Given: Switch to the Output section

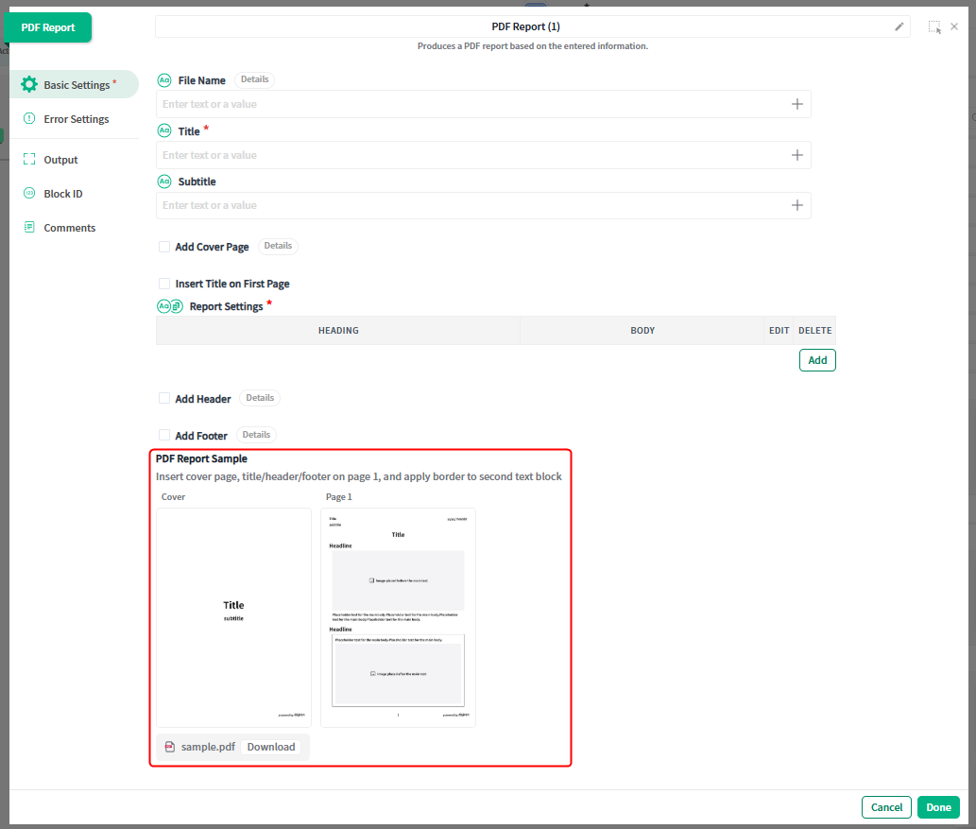Looking at the screenshot, I should pyautogui.click(x=60, y=160).
